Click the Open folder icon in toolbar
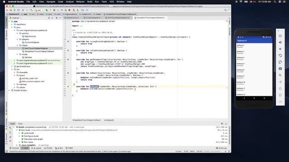This screenshot has width=289, height=162. pyautogui.click(x=7, y=10)
